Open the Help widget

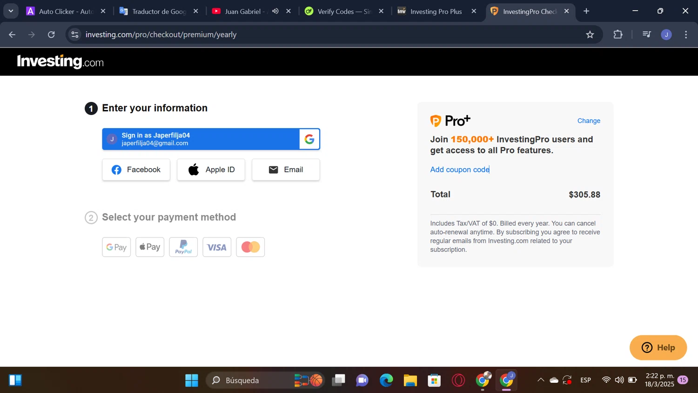(x=658, y=347)
